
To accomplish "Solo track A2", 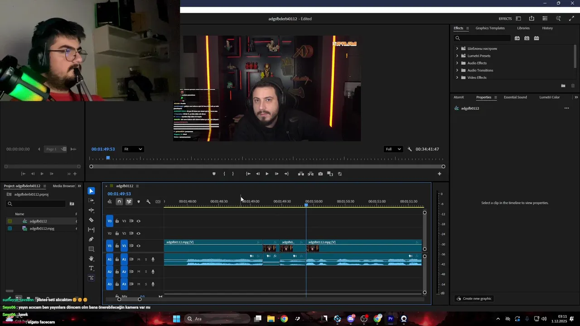I will pos(146,272).
